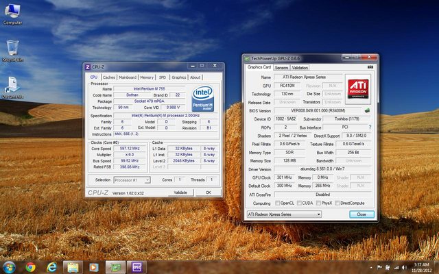The height and width of the screenshot is (274, 439).
Task: Click the Rated FSB value 398.08 MHz
Action: [x=130, y=167]
